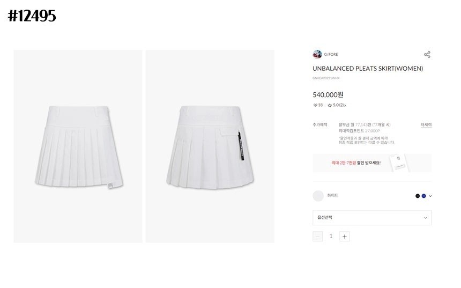The height and width of the screenshot is (288, 461).
Task: Decrease quantity with the minus button
Action: click(317, 237)
